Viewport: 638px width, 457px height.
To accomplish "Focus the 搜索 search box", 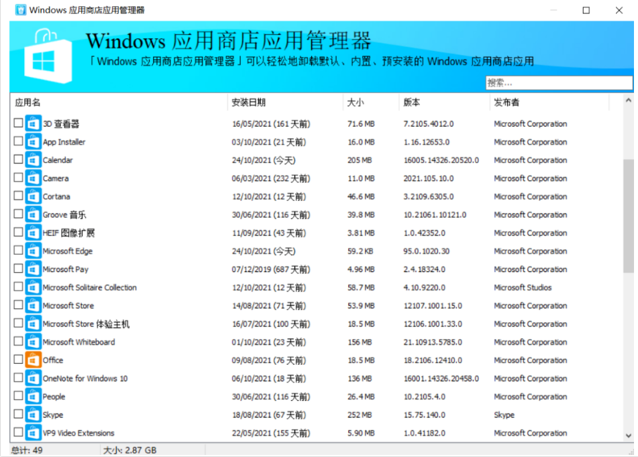I will tap(559, 83).
